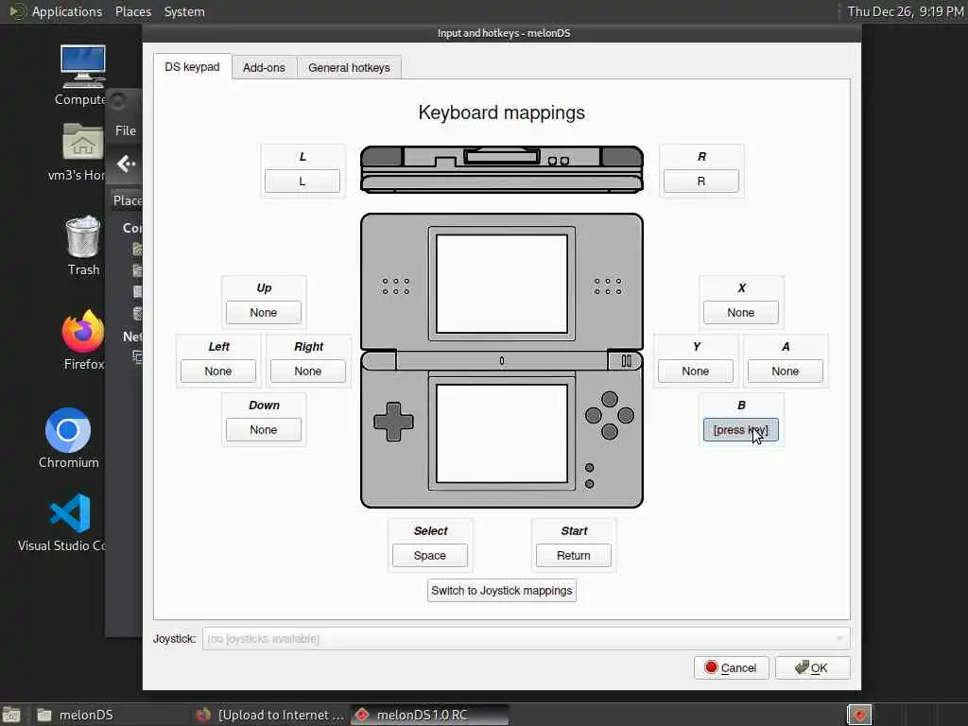Click Switch to Joystick mappings
968x726 pixels.
pos(501,590)
